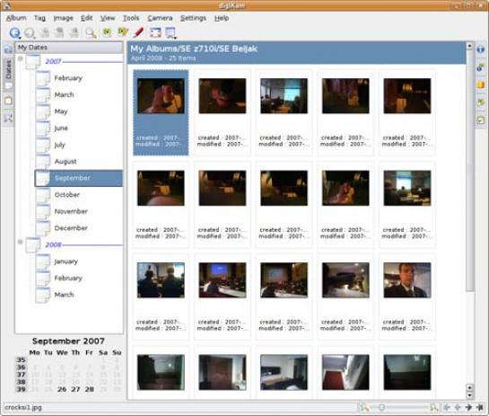Open the Tools menu
The width and height of the screenshot is (489, 416).
tap(131, 18)
